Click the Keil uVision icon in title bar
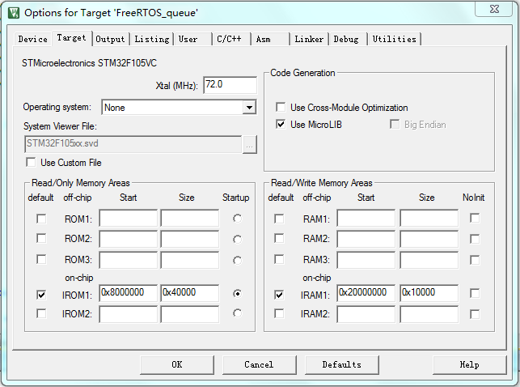Viewport: 520px width, 387px height. tap(14, 13)
